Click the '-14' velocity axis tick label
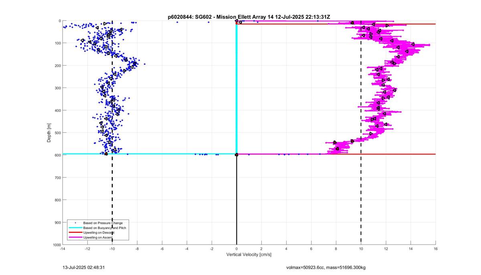The width and height of the screenshot is (481, 275). point(62,249)
